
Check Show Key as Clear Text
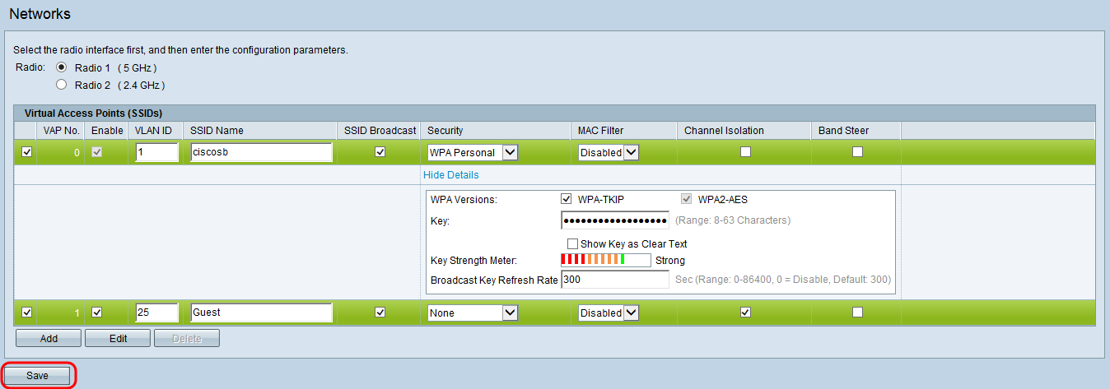click(572, 244)
